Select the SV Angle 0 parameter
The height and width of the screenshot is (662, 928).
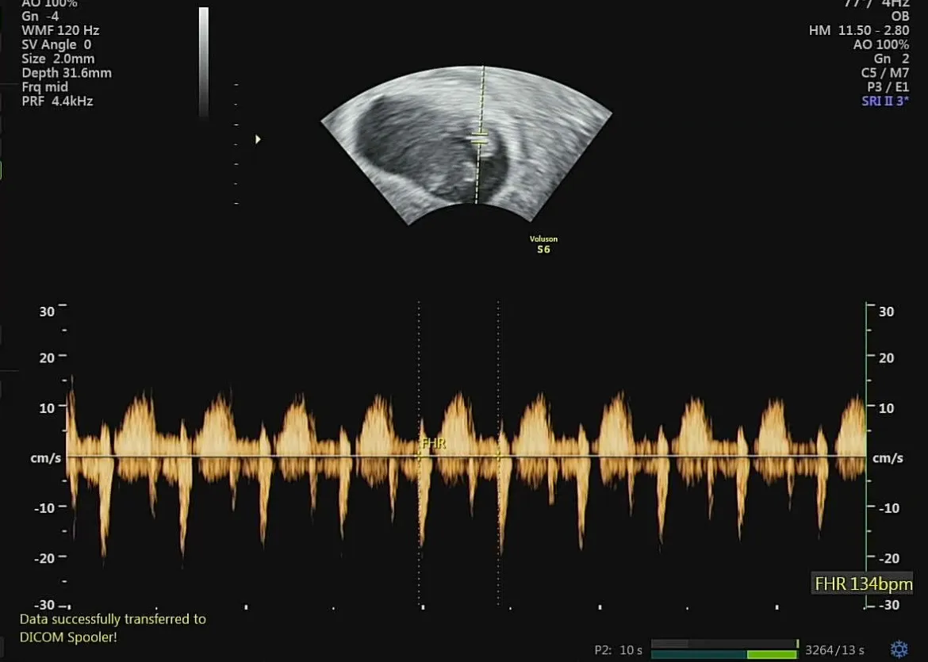(56, 44)
